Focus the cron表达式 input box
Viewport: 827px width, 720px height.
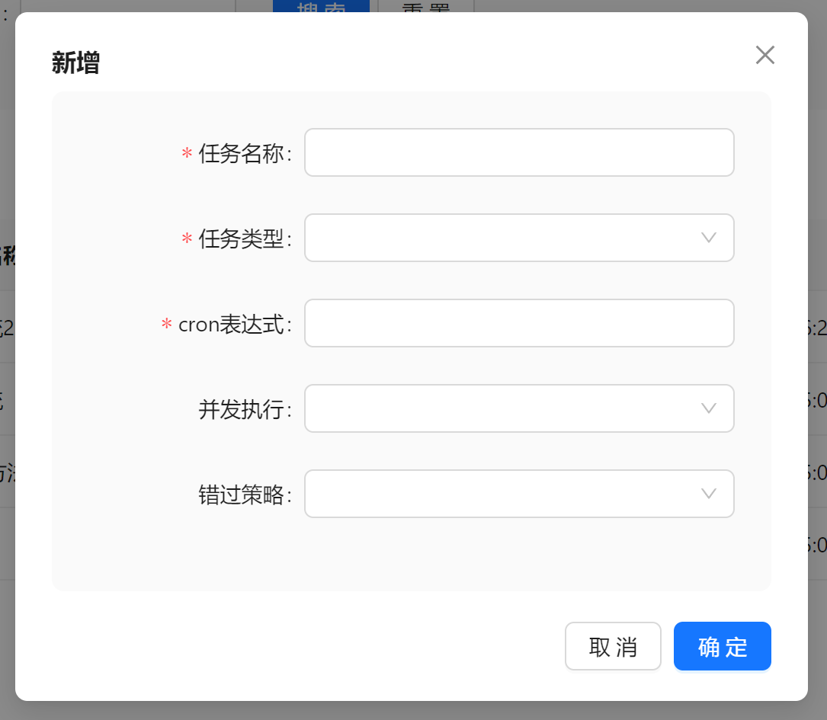pyautogui.click(x=518, y=323)
